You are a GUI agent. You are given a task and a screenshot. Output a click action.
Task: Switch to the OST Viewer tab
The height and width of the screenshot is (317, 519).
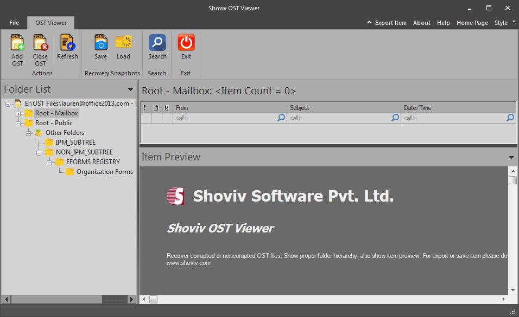click(x=51, y=23)
